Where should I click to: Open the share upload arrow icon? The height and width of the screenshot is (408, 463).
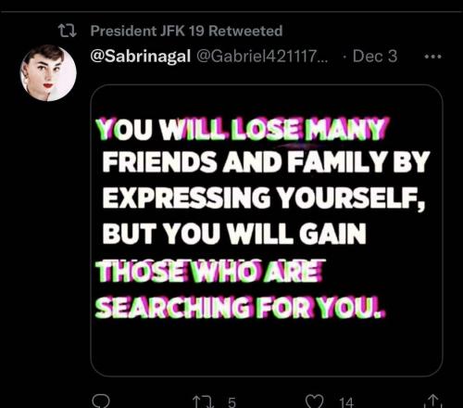[x=433, y=402]
